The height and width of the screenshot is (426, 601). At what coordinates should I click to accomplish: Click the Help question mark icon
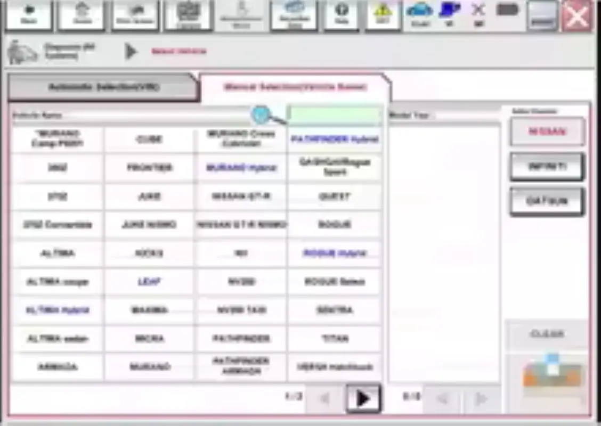(341, 15)
